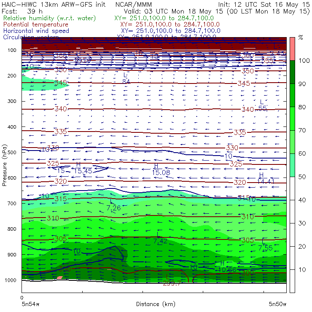The image size is (312, 312).
Task: Select the 'Init: 12 UTC Sat 16 May 15' text
Action: (x=264, y=4)
